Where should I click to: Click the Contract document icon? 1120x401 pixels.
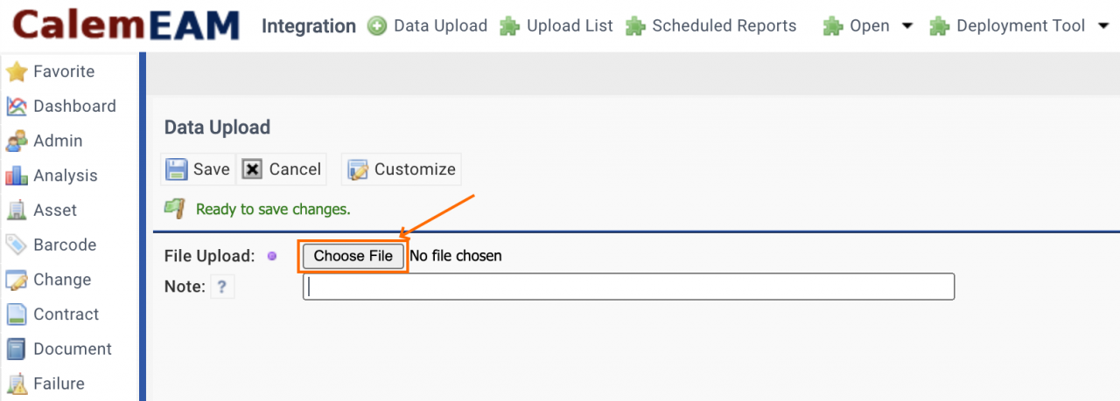(17, 315)
